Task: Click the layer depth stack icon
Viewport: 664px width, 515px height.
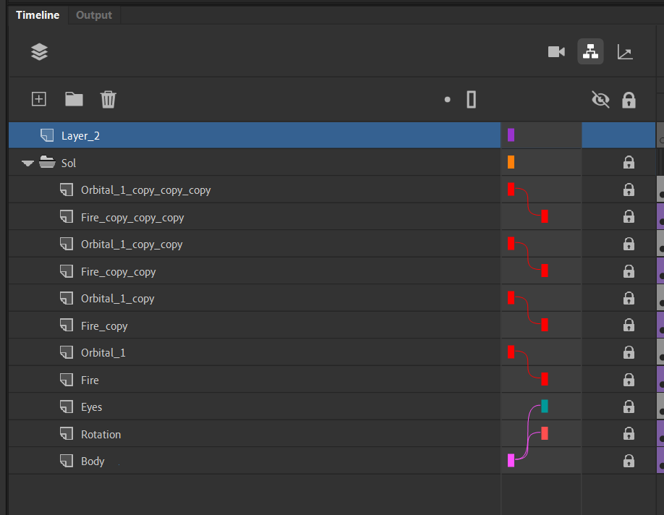Action: click(x=39, y=52)
